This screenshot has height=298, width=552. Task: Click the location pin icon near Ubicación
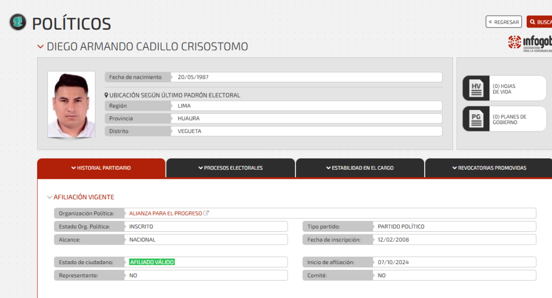coord(107,95)
